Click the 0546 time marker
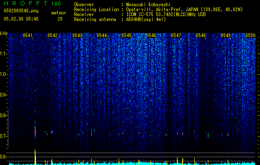Image resolution: width=260 pixels, height=165 pixels. 151,35
